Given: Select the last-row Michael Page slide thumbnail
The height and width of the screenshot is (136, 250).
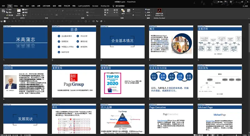Looking at the screenshot, I should (220, 119).
